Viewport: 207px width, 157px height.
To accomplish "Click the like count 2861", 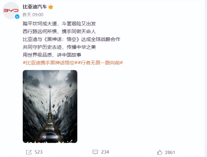I will pos(170,152).
